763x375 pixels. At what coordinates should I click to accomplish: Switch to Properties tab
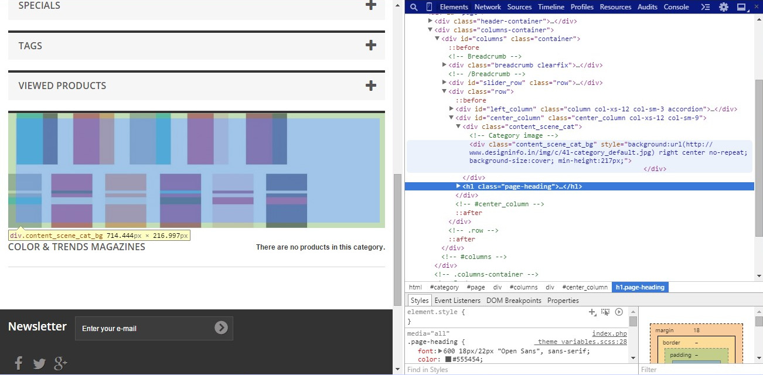pyautogui.click(x=563, y=301)
